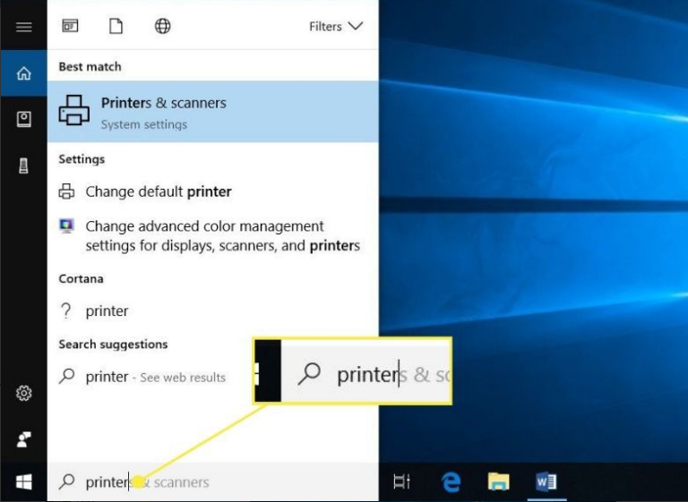Viewport: 688px width, 502px height.
Task: Select the Home icon in sidebar
Action: pos(24,74)
